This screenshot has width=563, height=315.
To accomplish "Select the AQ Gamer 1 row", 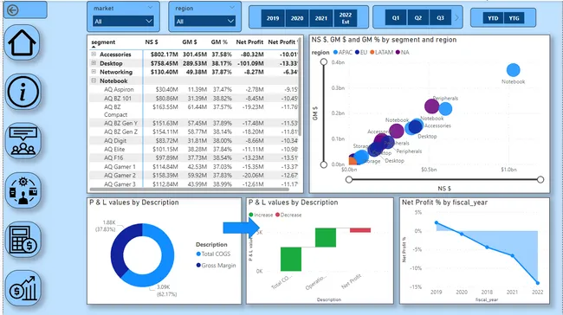I will 193,167.
